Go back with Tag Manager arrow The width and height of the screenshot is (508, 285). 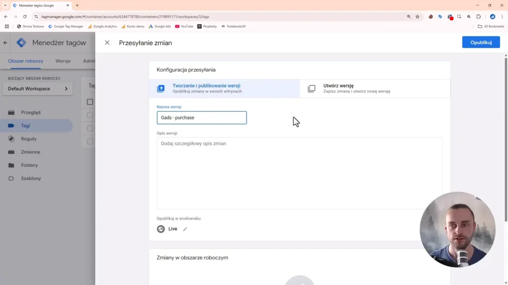point(5,43)
